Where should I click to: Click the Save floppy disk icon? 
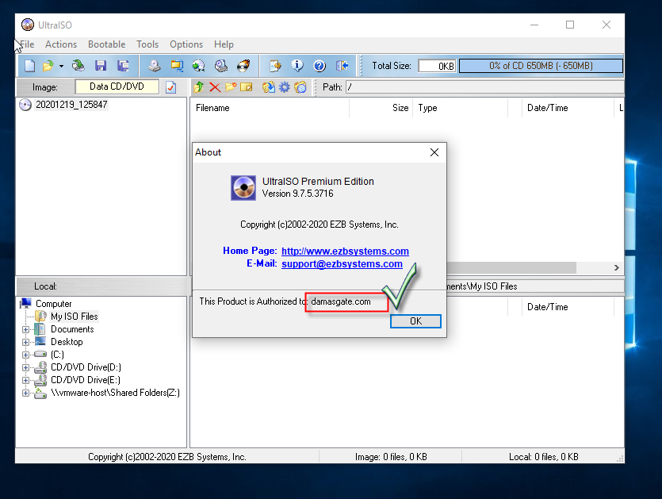pyautogui.click(x=101, y=66)
